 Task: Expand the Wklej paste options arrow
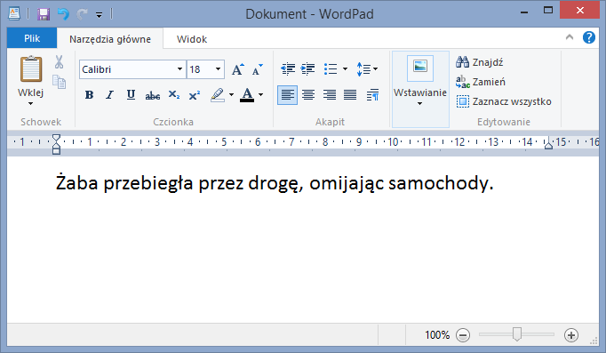30,103
